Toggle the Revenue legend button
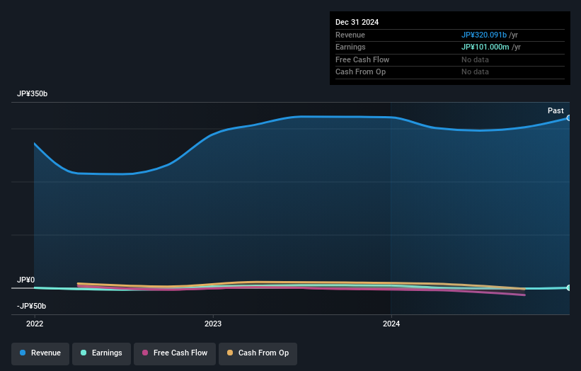The image size is (581, 371). 40,353
